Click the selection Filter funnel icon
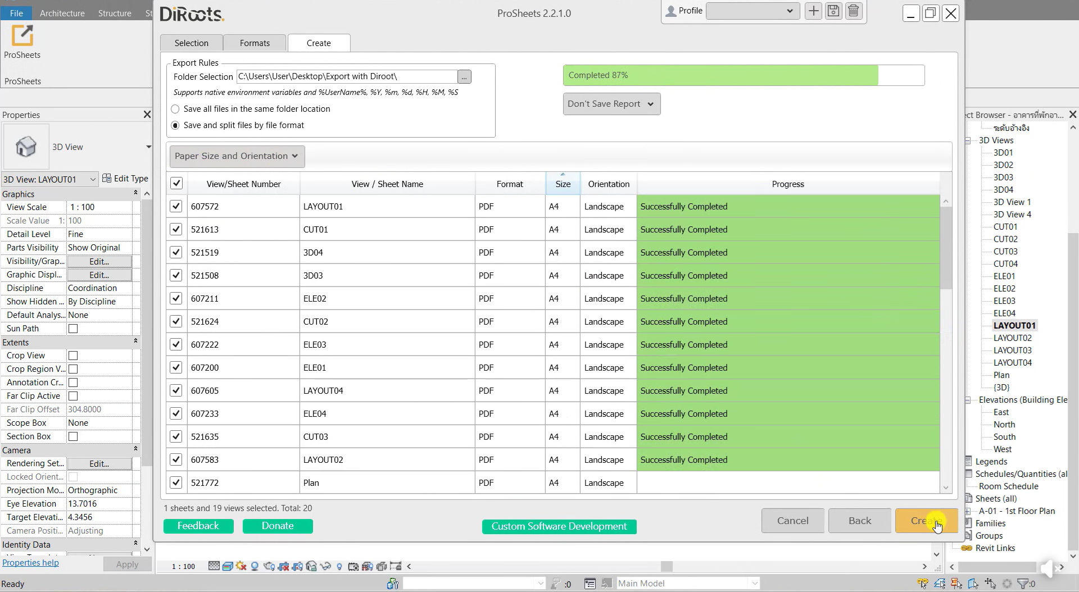Viewport: 1079px width, 592px height. 1023,584
